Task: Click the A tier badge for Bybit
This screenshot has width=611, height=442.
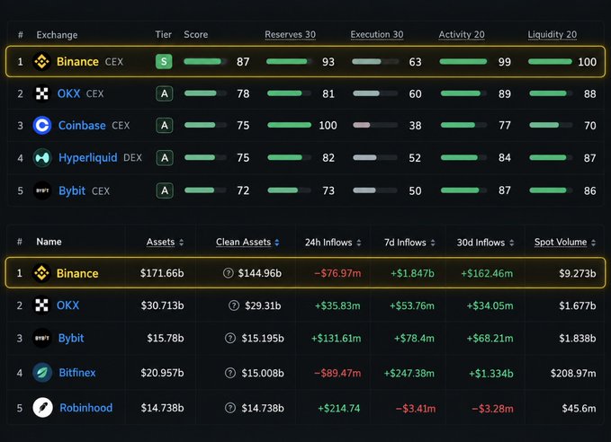Action: tap(165, 190)
